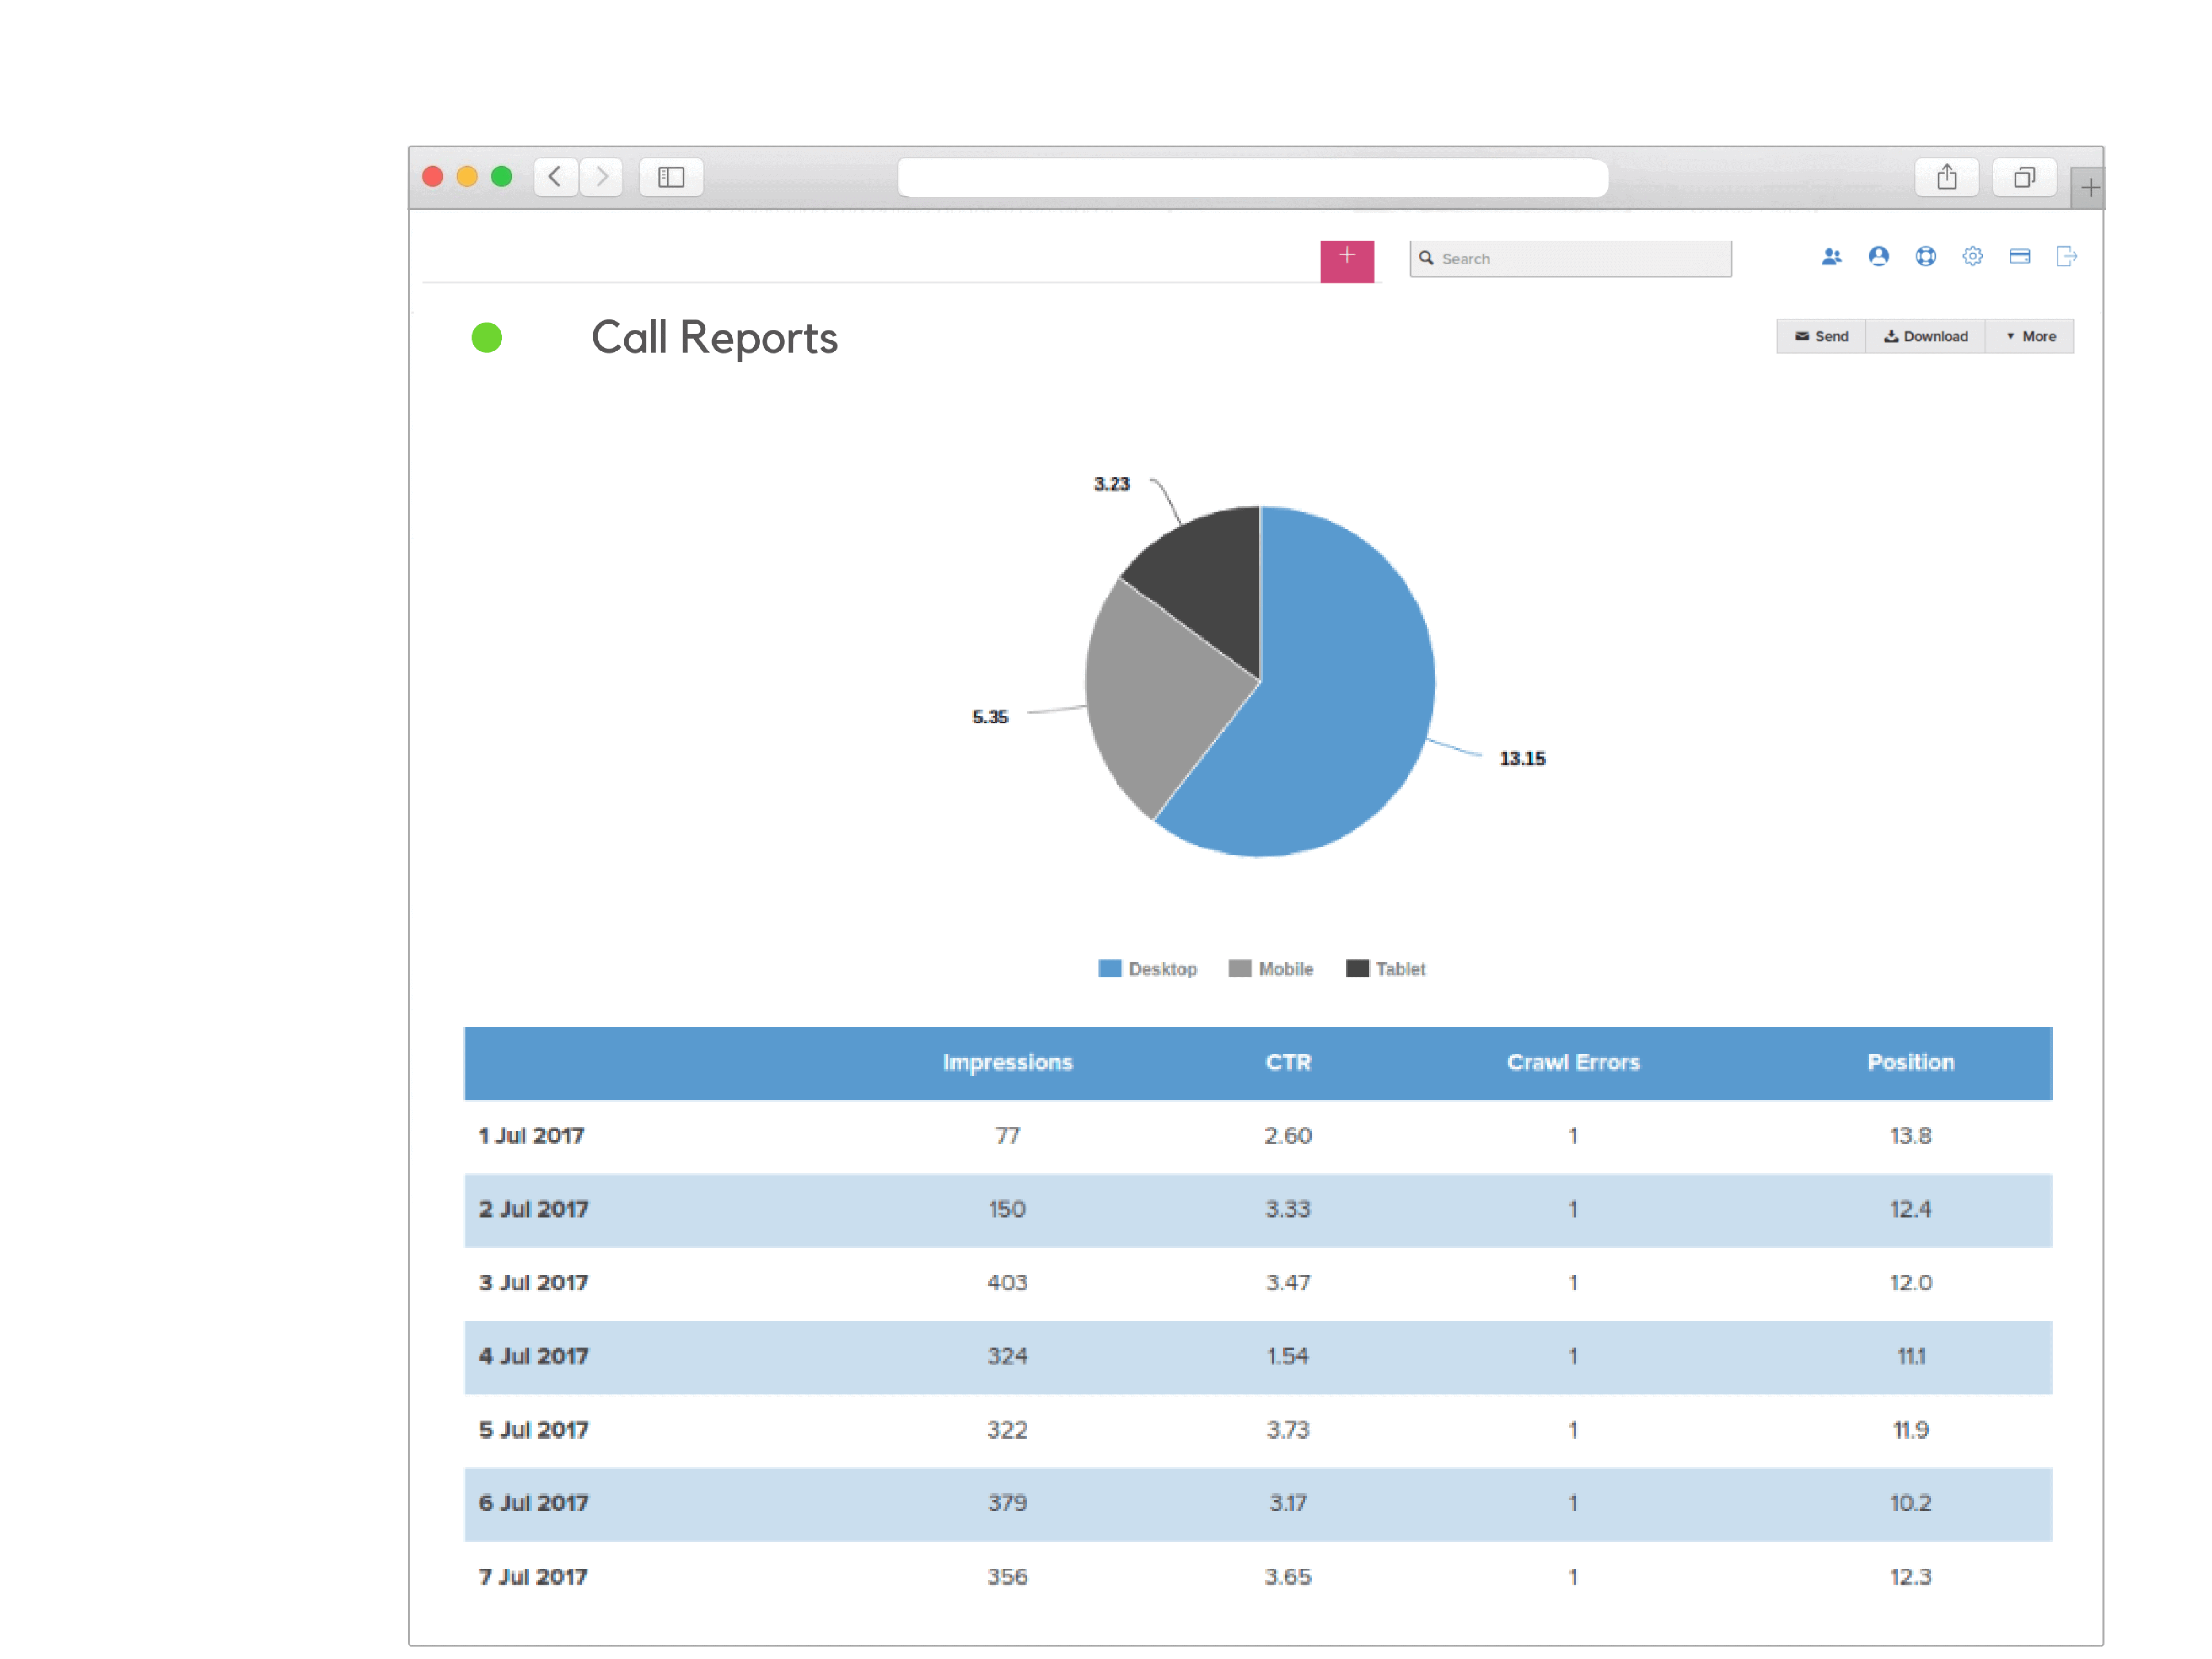Sort table by the CTR column

[1288, 1063]
